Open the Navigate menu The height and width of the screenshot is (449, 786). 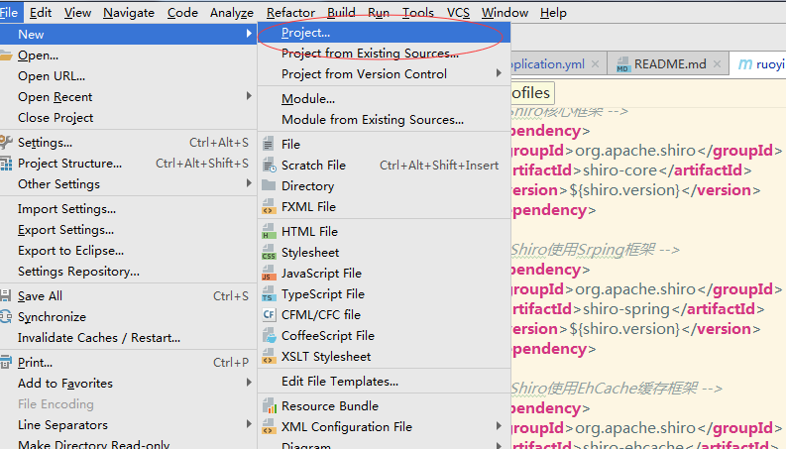click(129, 13)
